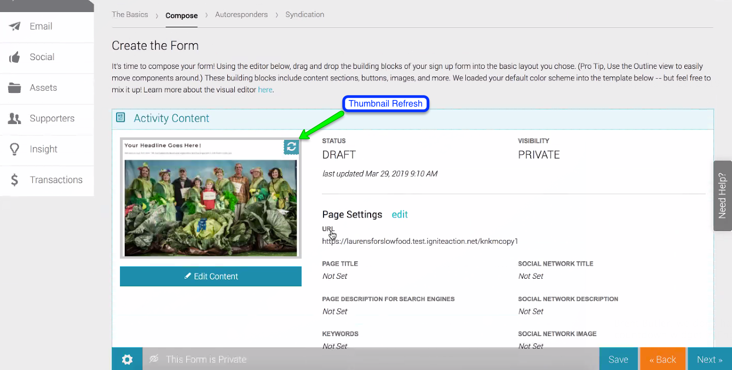Click 'Not Set' under Social Network Description
732x370 pixels.
531,312
